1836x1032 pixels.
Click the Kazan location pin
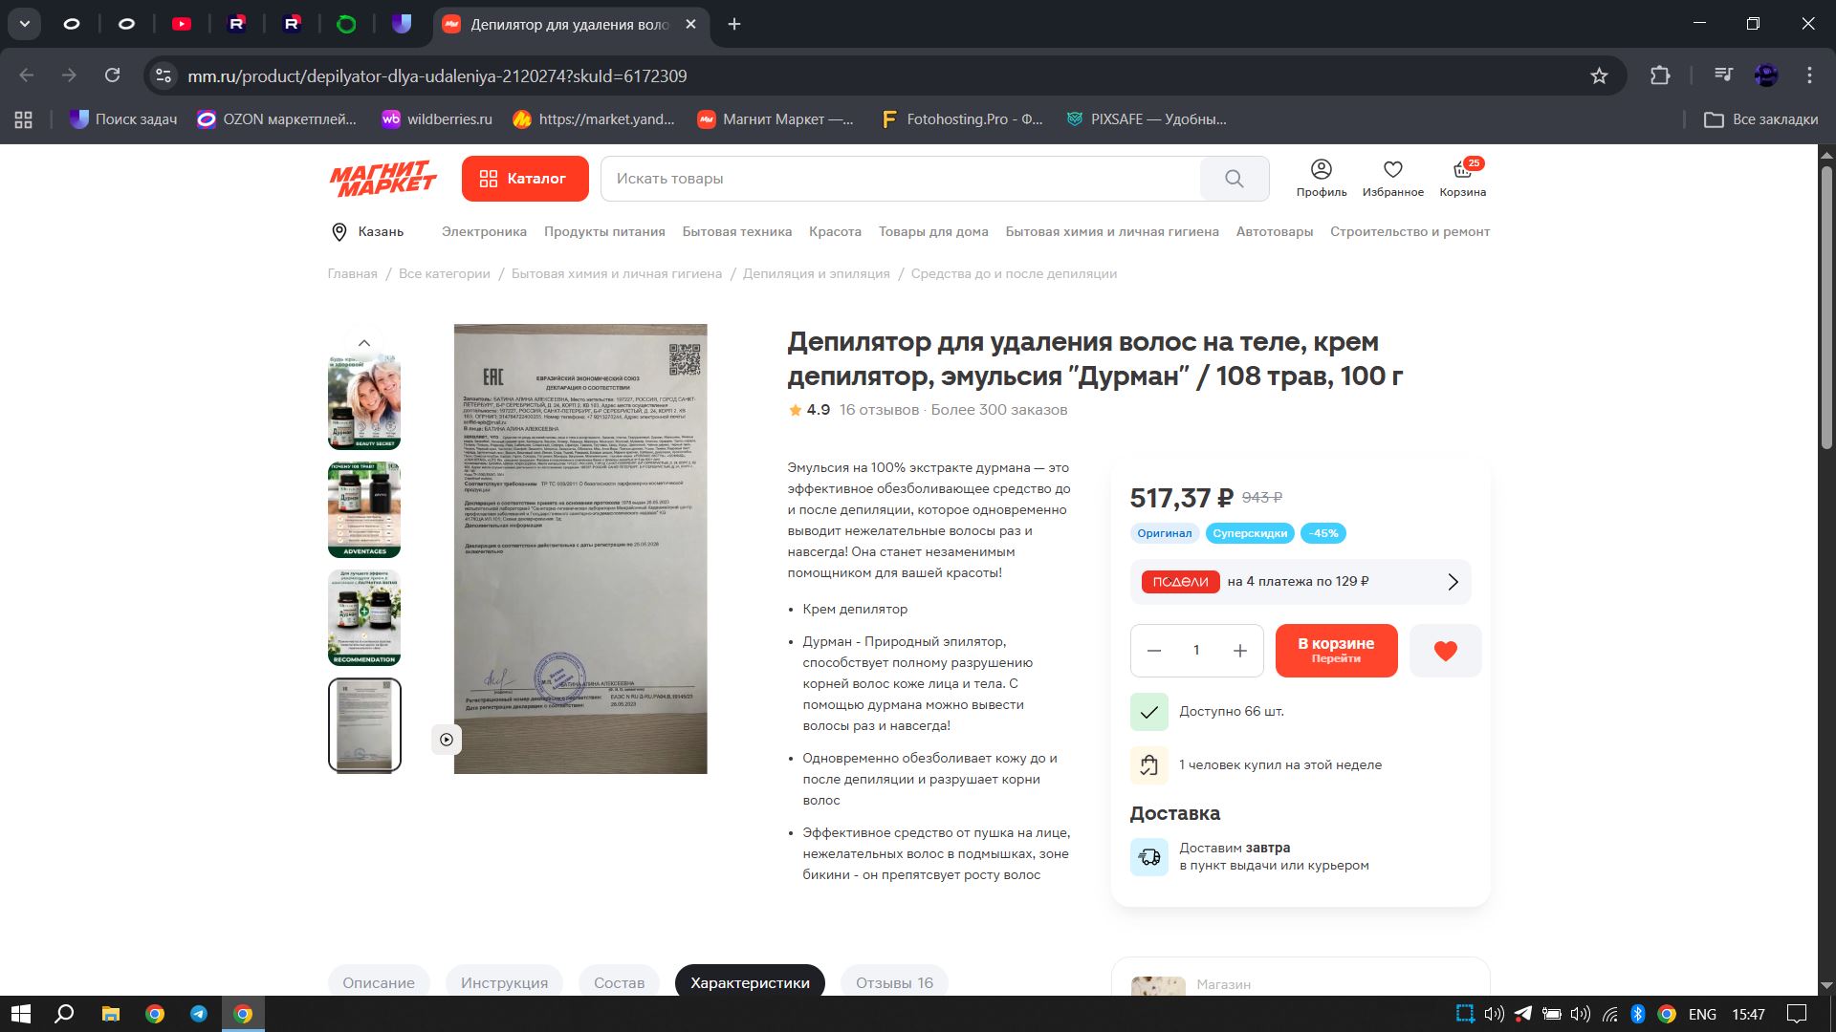[x=339, y=232]
